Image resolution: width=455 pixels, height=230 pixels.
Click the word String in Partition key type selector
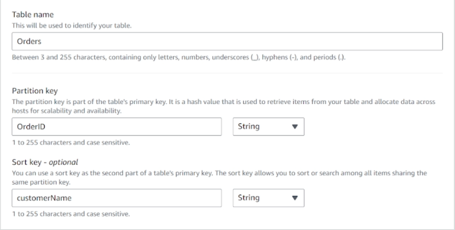[249, 126]
